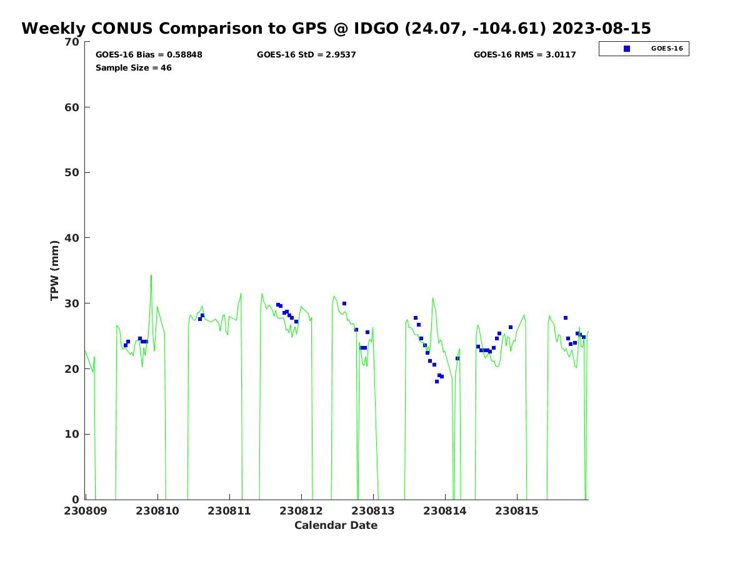Screen dimensions: 750x562
Task: Click the blue data point at 30 mm after 230812
Action: 344,303
